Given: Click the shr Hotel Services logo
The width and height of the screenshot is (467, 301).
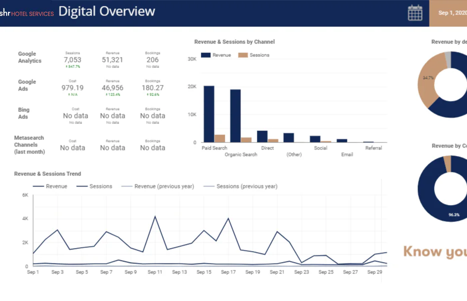Looking at the screenshot, I should tap(27, 13).
